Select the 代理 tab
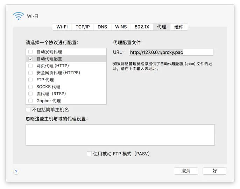The height and width of the screenshot is (189, 240). point(162,27)
